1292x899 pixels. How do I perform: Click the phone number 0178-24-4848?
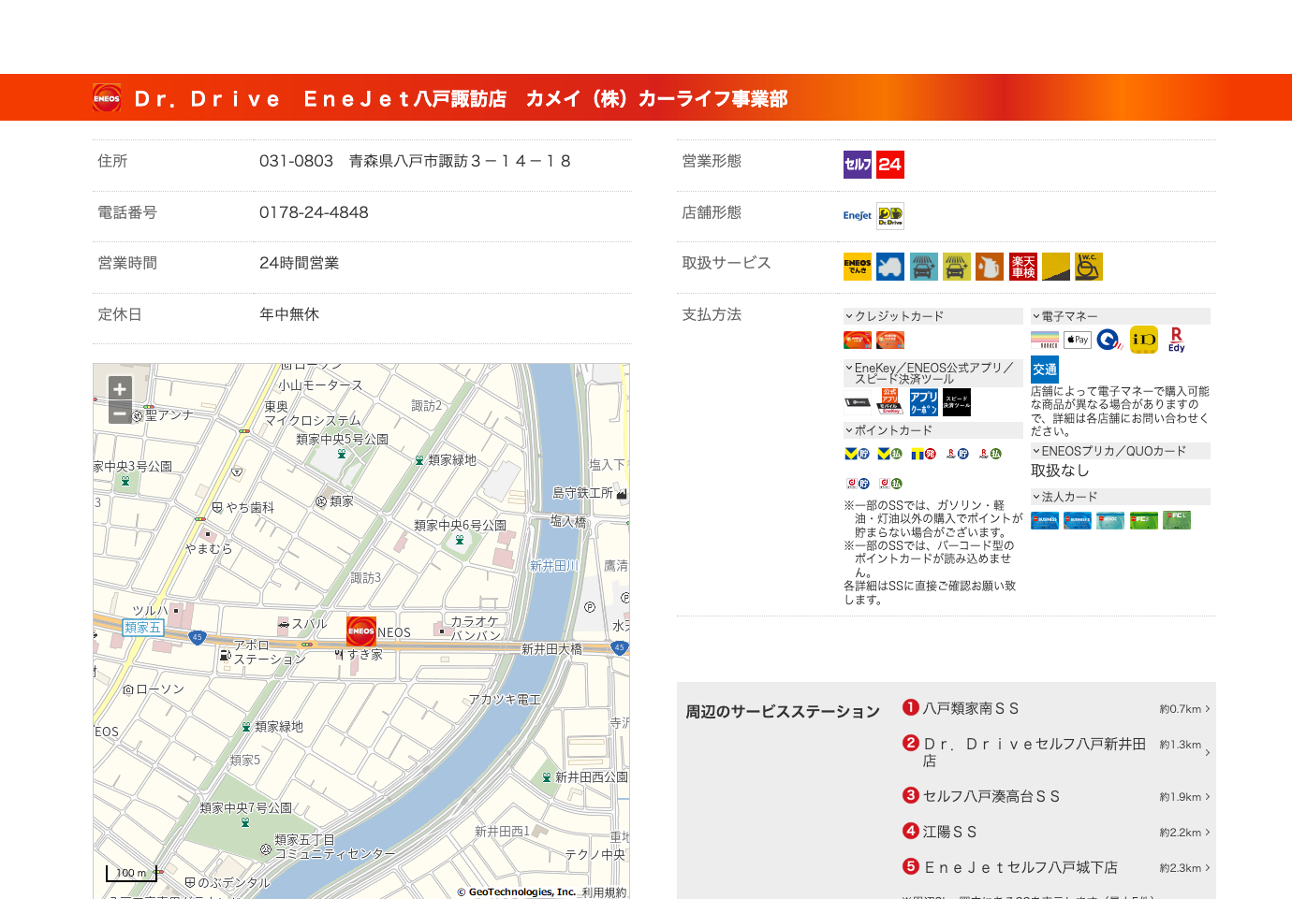point(314,212)
